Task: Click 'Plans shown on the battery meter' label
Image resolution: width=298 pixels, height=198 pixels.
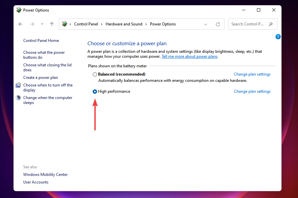Action: (x=117, y=66)
